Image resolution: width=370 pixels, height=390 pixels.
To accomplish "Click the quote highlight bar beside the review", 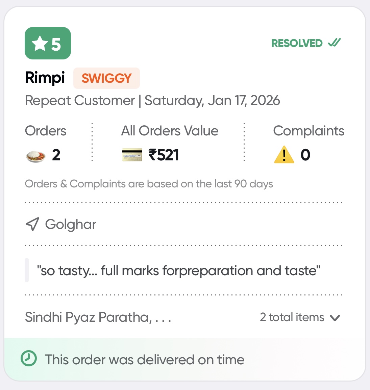I will point(26,270).
